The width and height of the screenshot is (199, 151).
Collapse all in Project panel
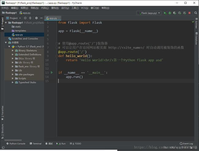[x=30, y=18]
